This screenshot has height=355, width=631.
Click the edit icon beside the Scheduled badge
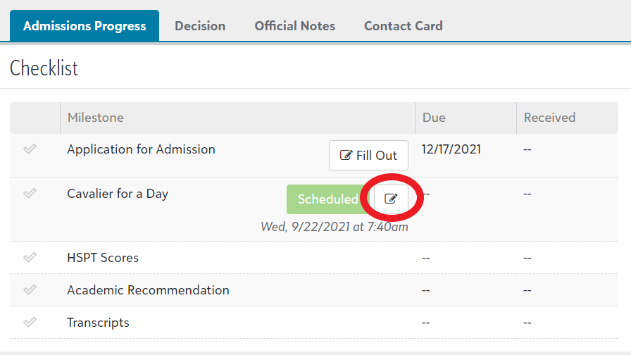(x=391, y=199)
